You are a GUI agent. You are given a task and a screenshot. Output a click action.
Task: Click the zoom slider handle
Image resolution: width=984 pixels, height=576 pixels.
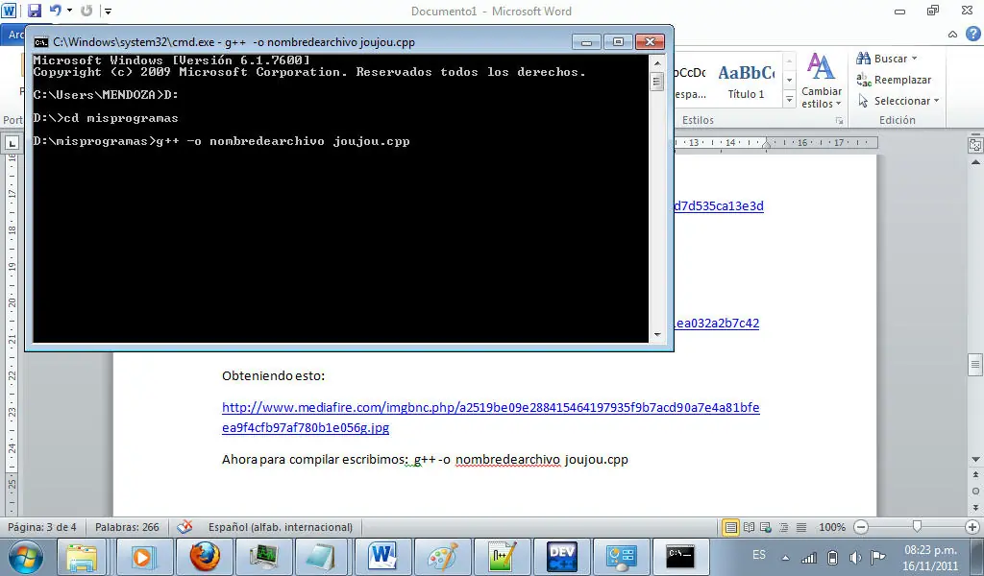(917, 526)
